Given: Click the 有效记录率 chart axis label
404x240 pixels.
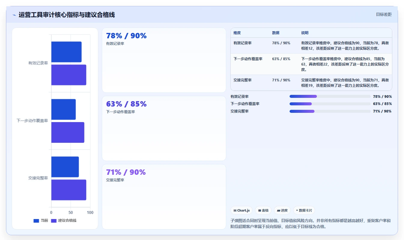Looking at the screenshot, I should click(x=38, y=63).
